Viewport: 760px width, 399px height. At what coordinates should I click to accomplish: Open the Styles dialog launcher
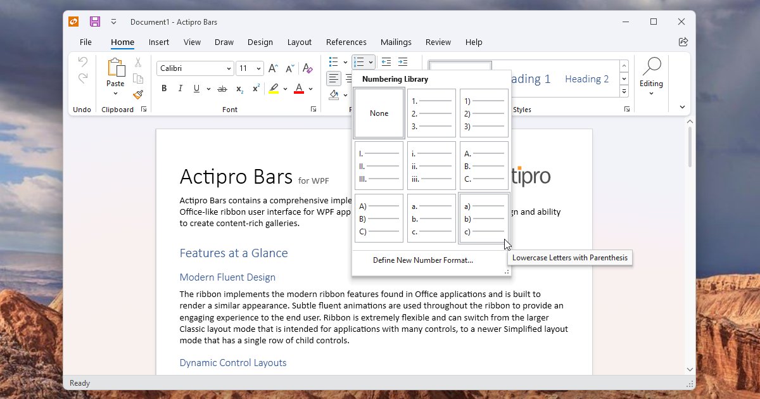tap(626, 110)
